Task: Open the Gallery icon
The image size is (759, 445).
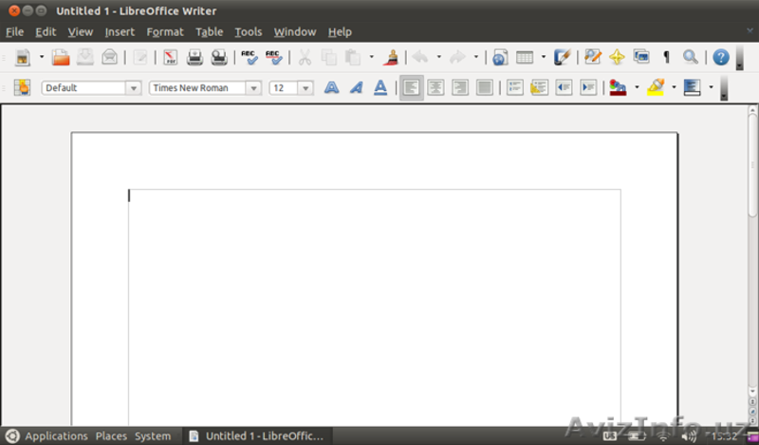Action: tap(641, 58)
